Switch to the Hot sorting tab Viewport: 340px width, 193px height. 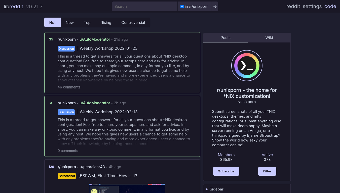52,22
